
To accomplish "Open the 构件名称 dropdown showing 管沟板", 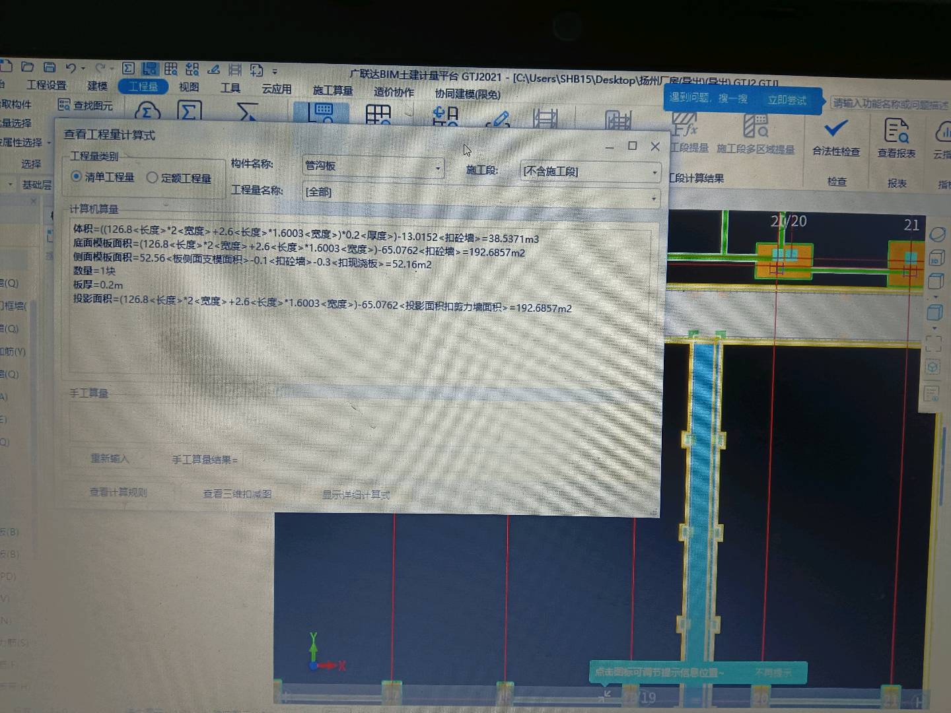I will pos(373,166).
